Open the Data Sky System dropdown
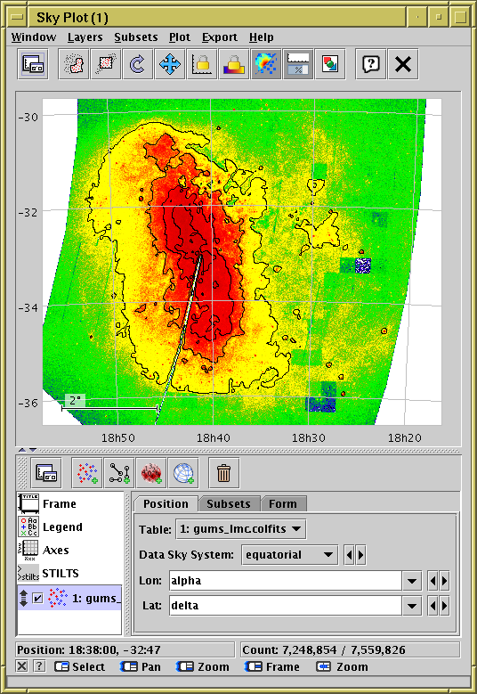477x694 pixels. (289, 555)
